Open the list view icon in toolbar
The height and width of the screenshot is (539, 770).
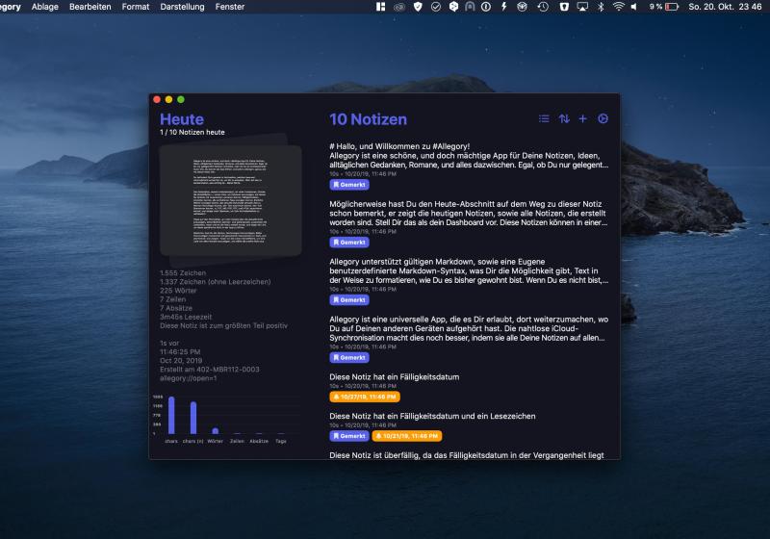tap(544, 118)
